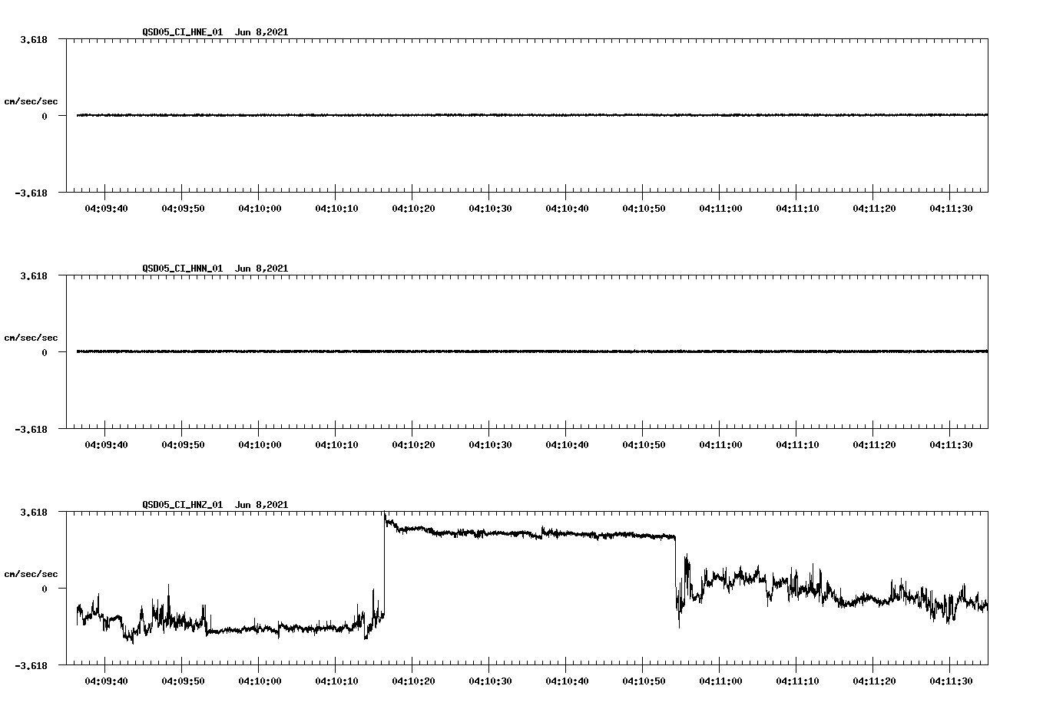Click 04:11:20 time label under HNN chart
Viewport: 1043px width, 709px height.
874,445
